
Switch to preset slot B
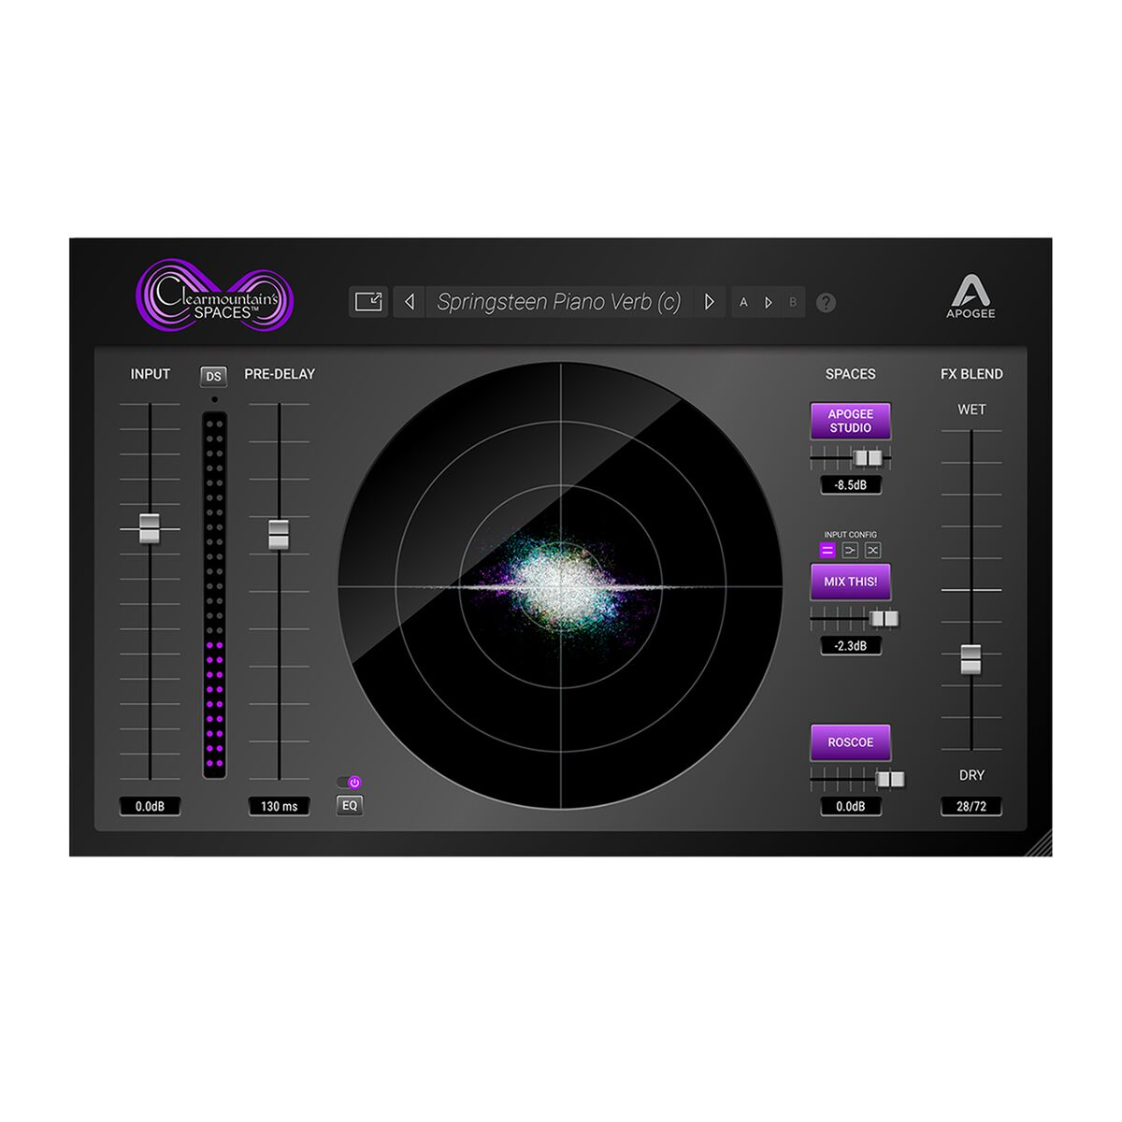click(793, 302)
